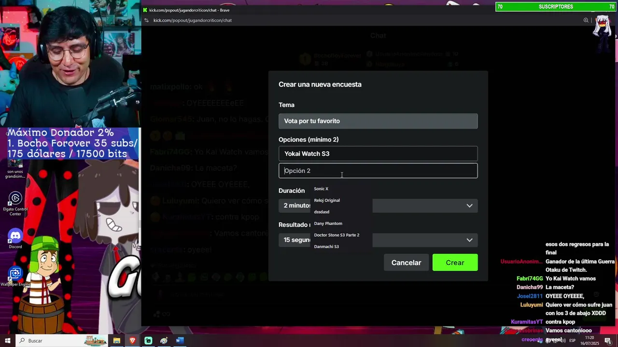Image resolution: width=618 pixels, height=347 pixels.
Task: Click overlay username Luluyumi
Action: [x=532, y=305]
